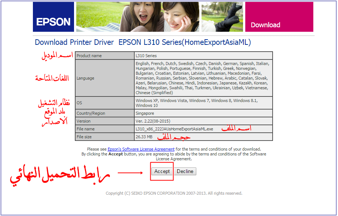
Task: Click the EPSON logo
Action: click(53, 17)
